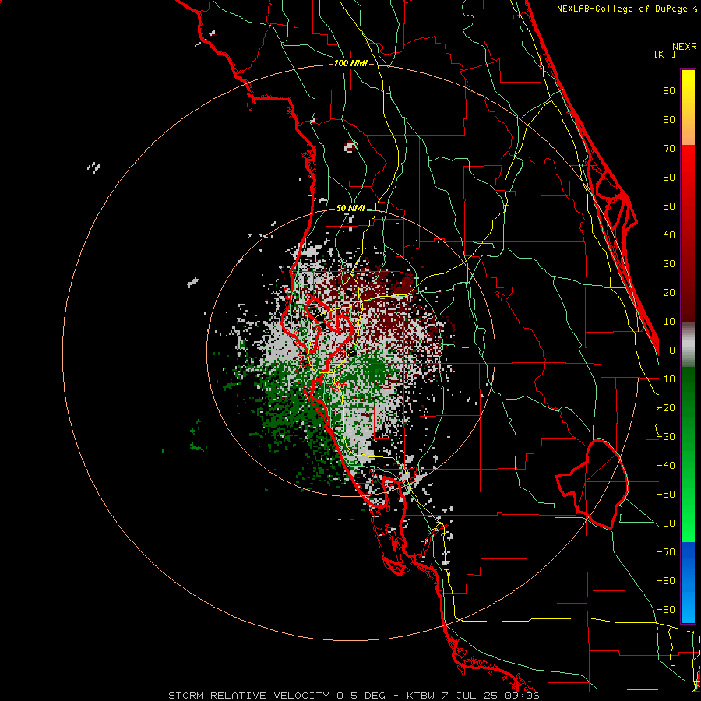701x701 pixels.
Task: Click the -80 value on the velocity scale
Action: pos(666,581)
